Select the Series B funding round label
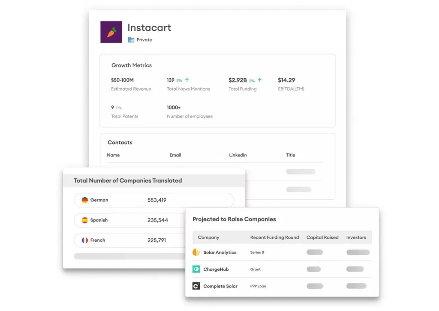The height and width of the screenshot is (311, 439). coord(258,252)
